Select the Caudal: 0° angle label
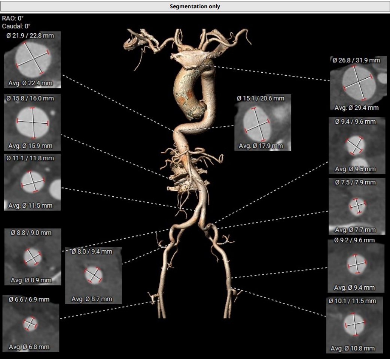This screenshot has width=390, height=359. 16,26
